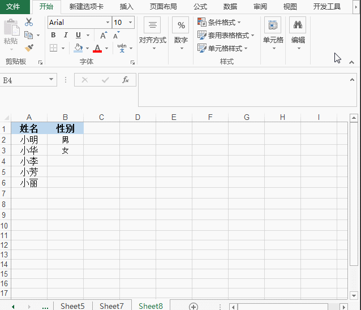The image size is (361, 310).
Task: Click the 套用表格格式 button
Action: tap(226, 35)
